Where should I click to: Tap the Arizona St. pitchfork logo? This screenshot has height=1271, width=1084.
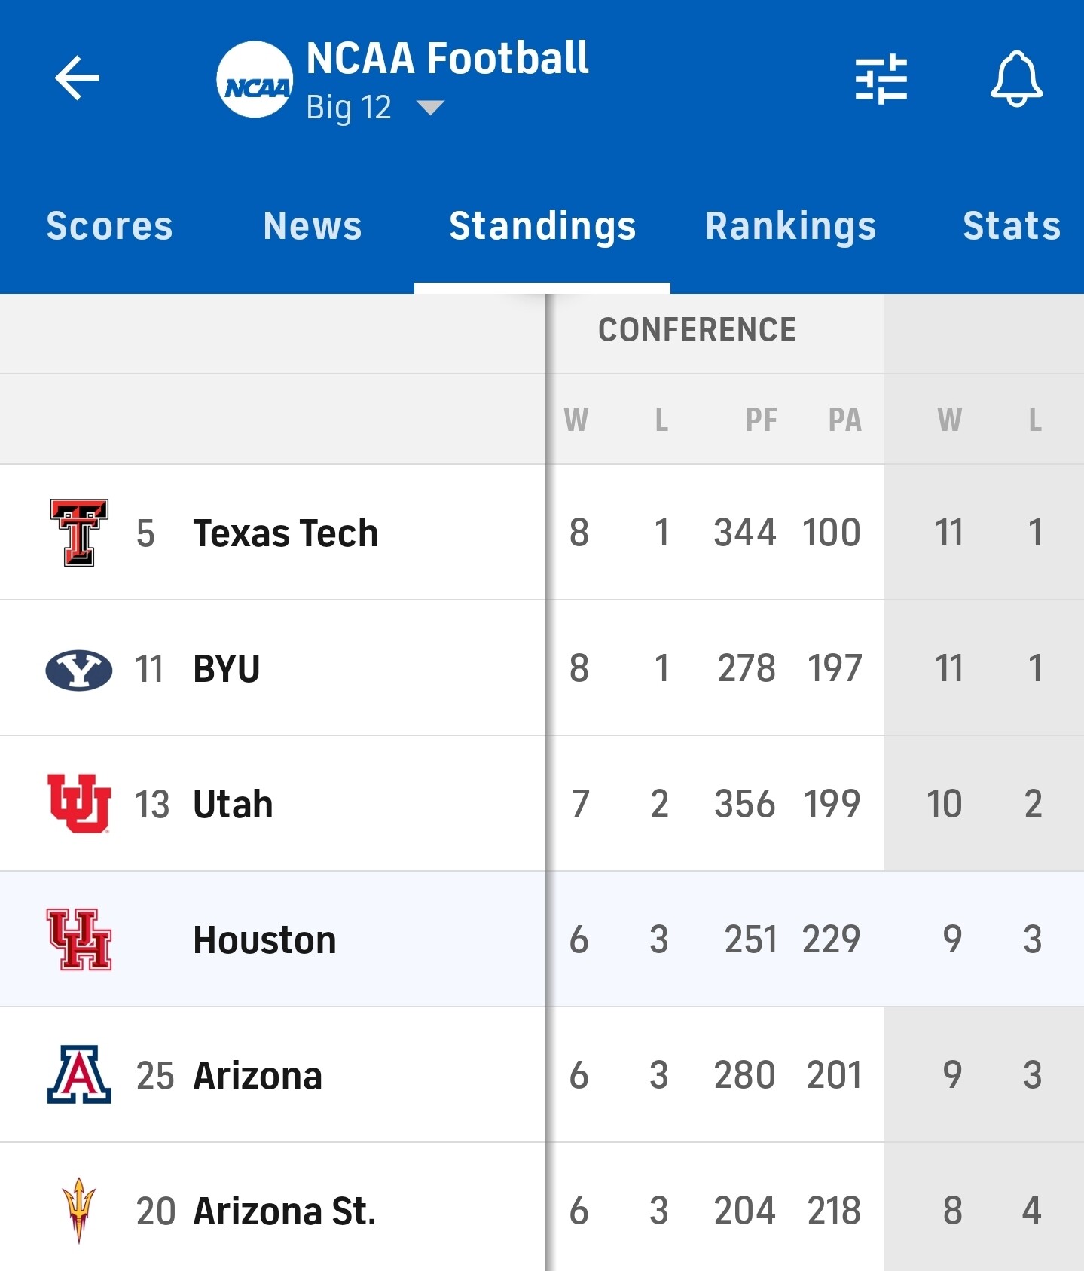point(79,1210)
